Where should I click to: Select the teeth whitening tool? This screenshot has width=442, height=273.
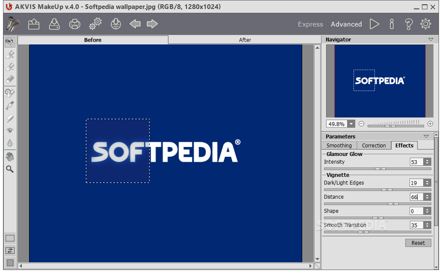10,118
